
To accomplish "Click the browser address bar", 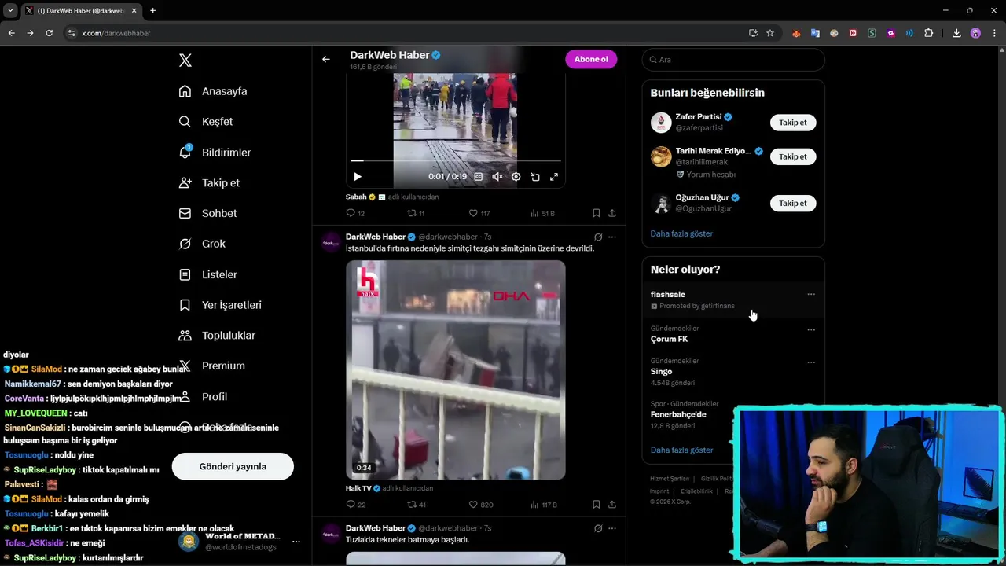I will tap(409, 33).
